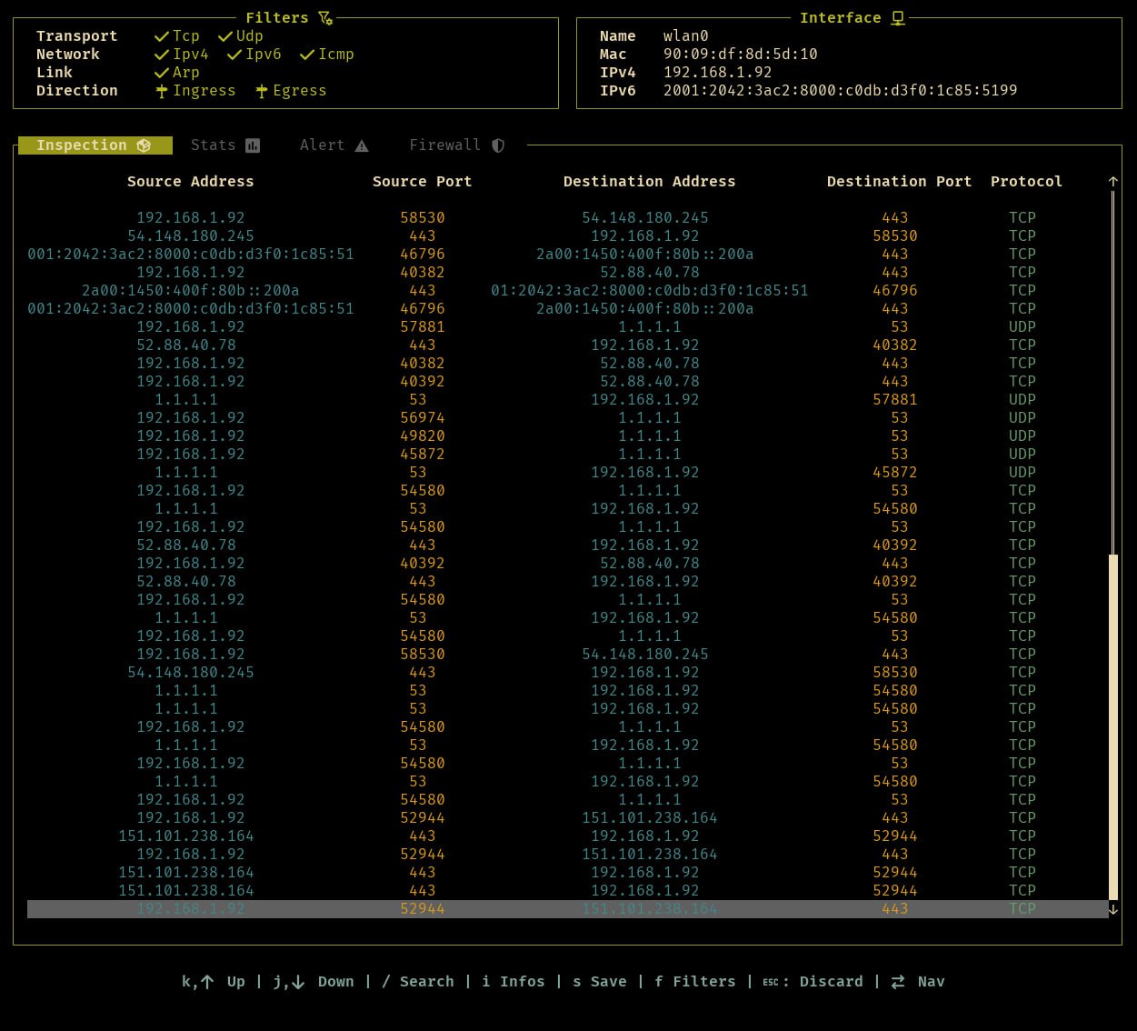
Task: Click the swap arrows icon before Nav
Action: click(898, 982)
